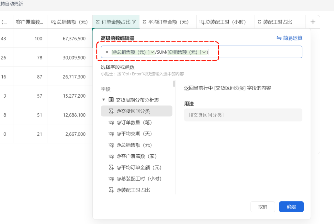Screen dimensions: 334x224
Task: Click the table icon beside 交货周期分布分析表
Action: tap(111, 100)
